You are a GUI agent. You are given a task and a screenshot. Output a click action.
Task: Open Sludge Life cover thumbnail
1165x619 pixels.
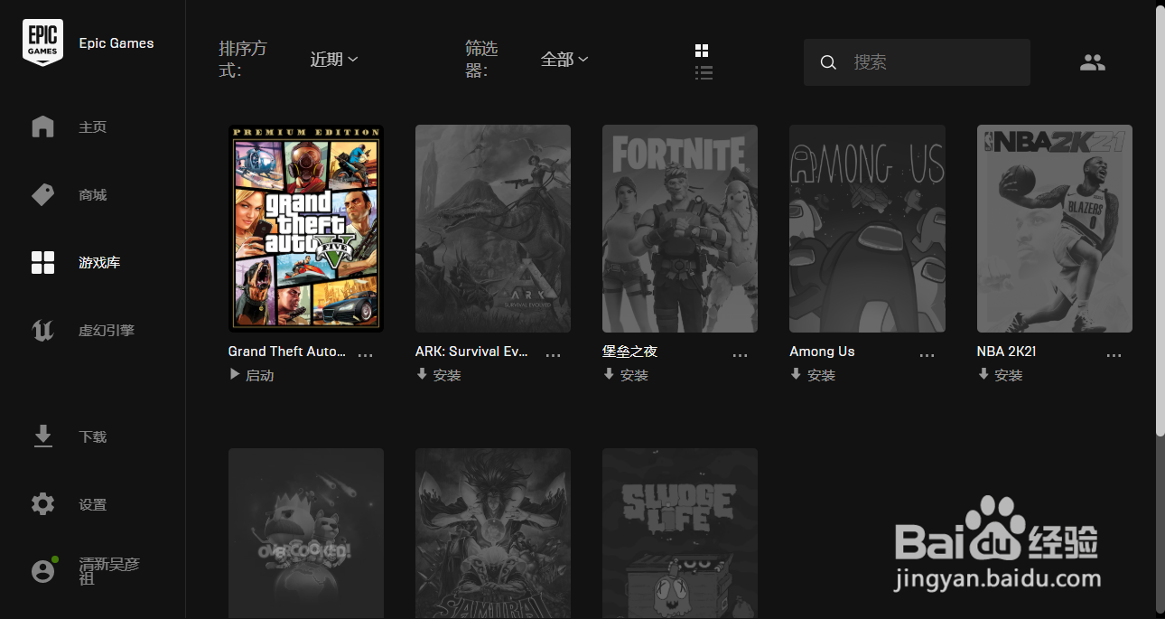tap(680, 533)
